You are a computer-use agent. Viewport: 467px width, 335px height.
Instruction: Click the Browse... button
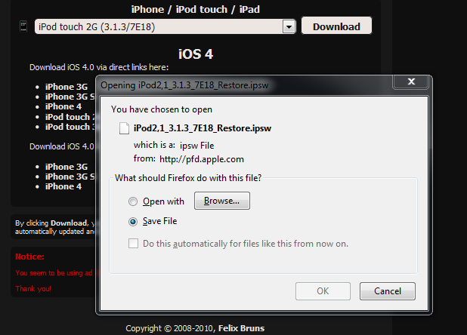click(x=222, y=201)
